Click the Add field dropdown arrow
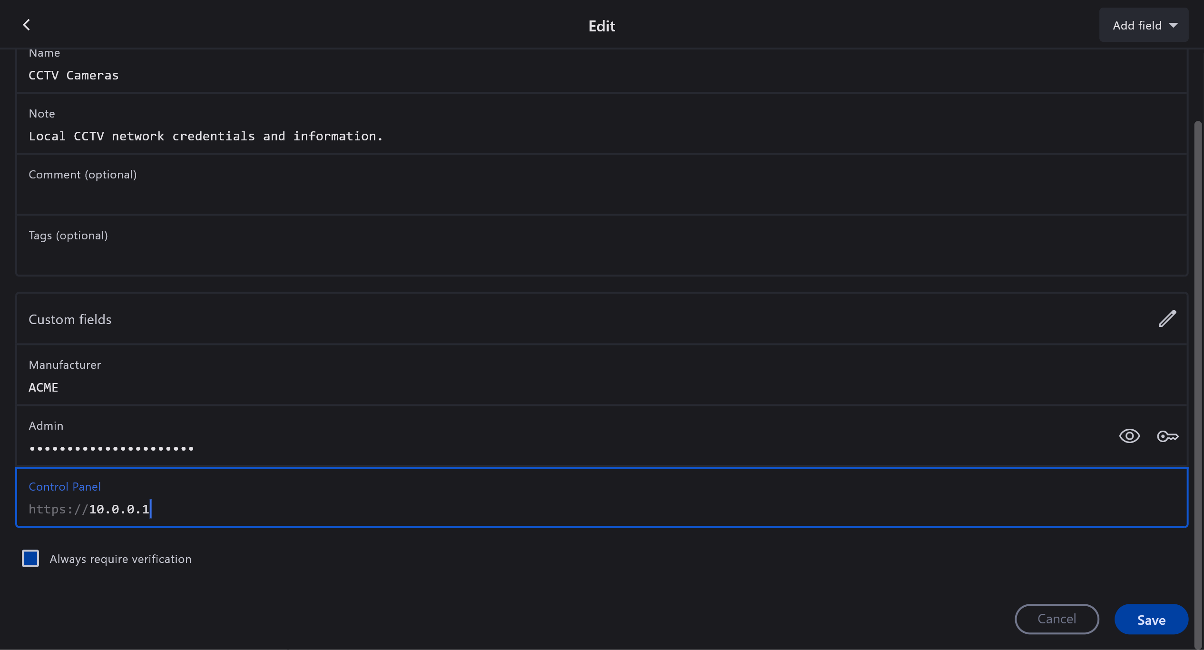Viewport: 1204px width, 650px height. coord(1174,25)
